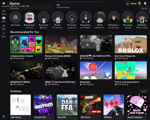150x120 pixels.
Task: Open friend govsigma avatar
Action: coord(128,17)
